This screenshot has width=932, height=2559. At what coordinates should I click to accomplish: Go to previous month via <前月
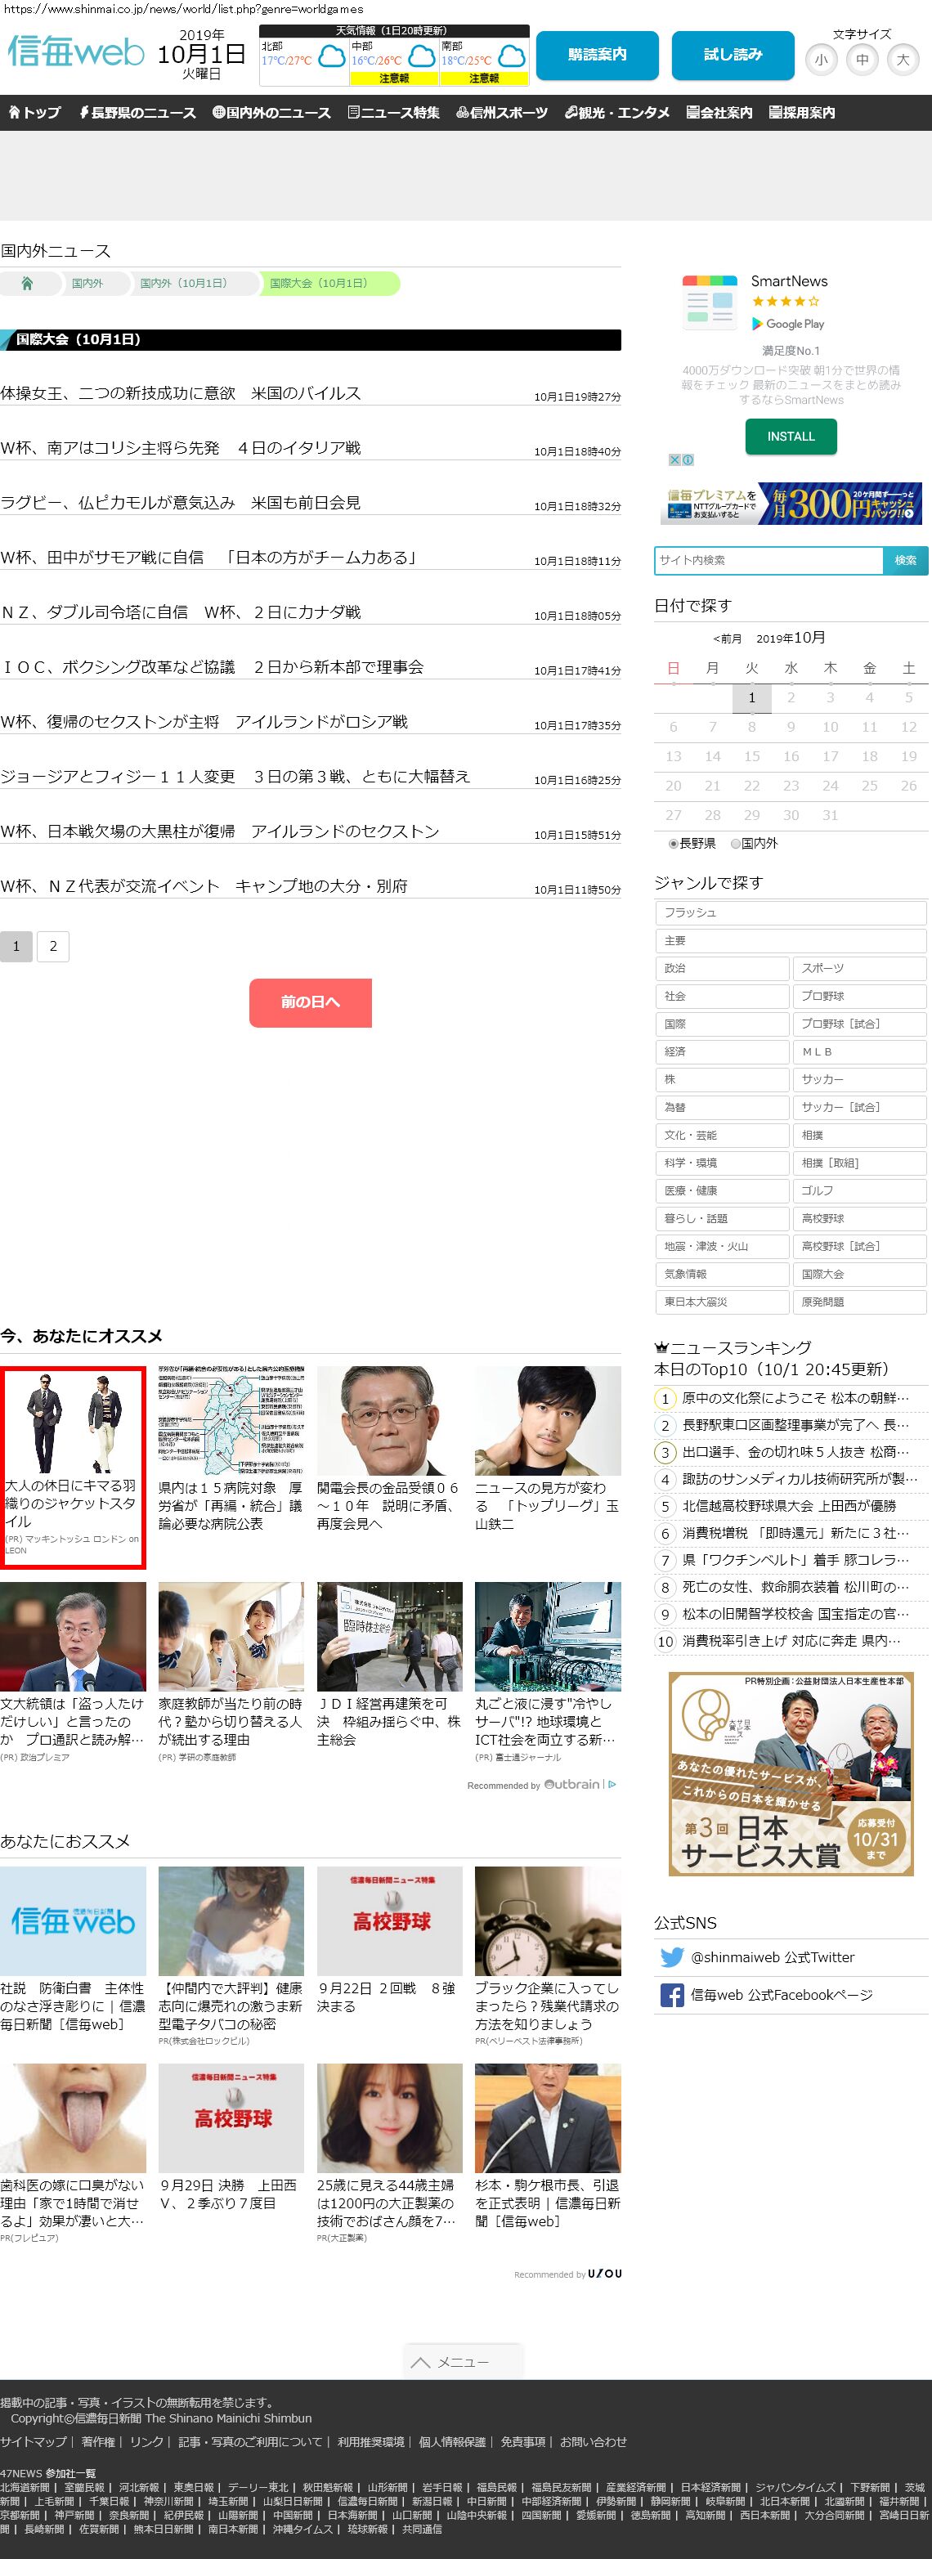pyautogui.click(x=726, y=639)
